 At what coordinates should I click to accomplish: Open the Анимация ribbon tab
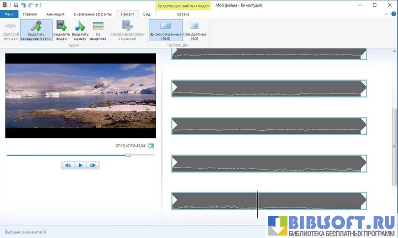point(55,14)
